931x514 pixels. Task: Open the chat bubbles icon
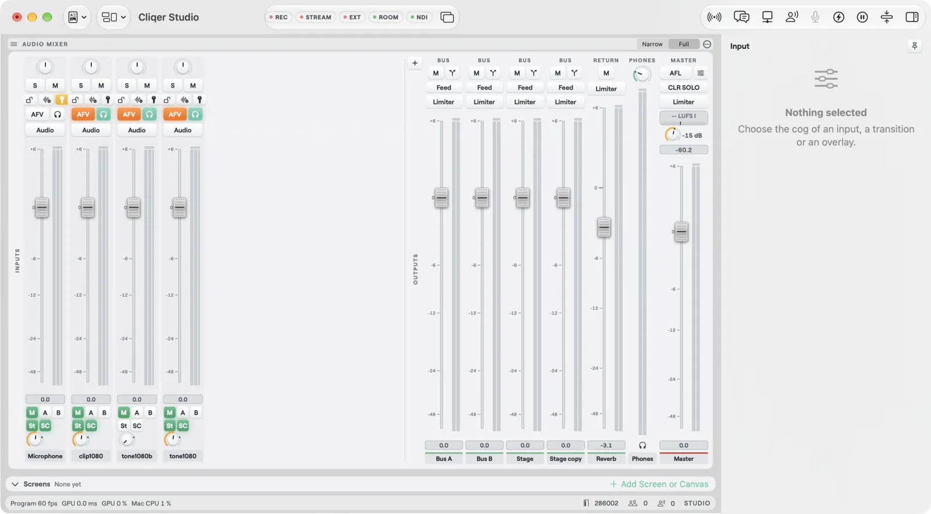click(741, 17)
